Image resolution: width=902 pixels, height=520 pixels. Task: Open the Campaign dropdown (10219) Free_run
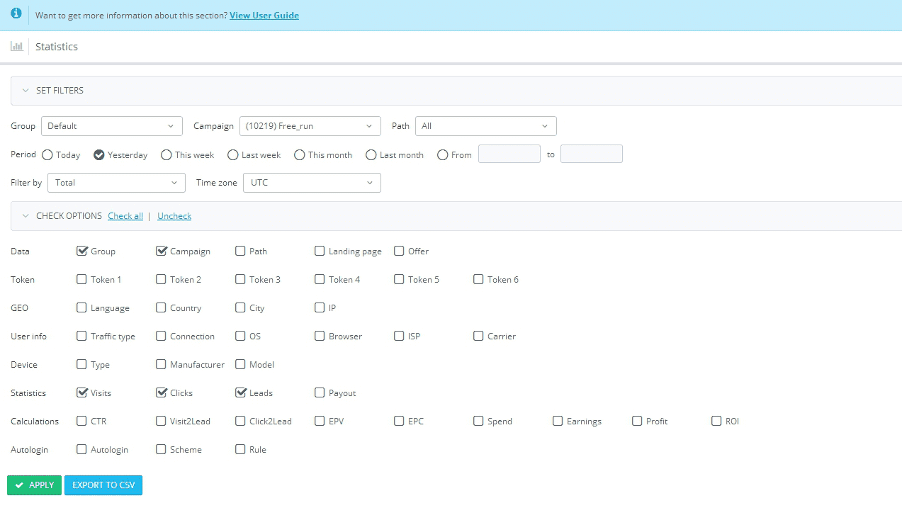pyautogui.click(x=310, y=126)
